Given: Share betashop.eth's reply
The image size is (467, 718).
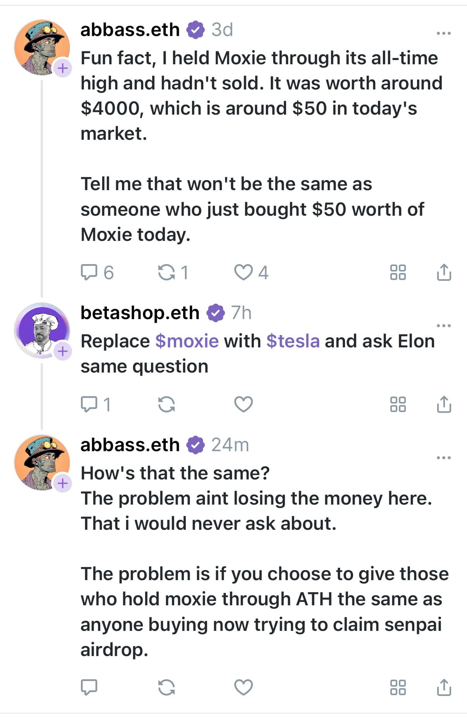Looking at the screenshot, I should coord(444,404).
